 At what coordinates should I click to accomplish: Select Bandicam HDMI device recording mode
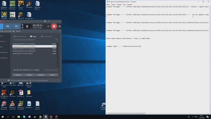click(x=16, y=26)
